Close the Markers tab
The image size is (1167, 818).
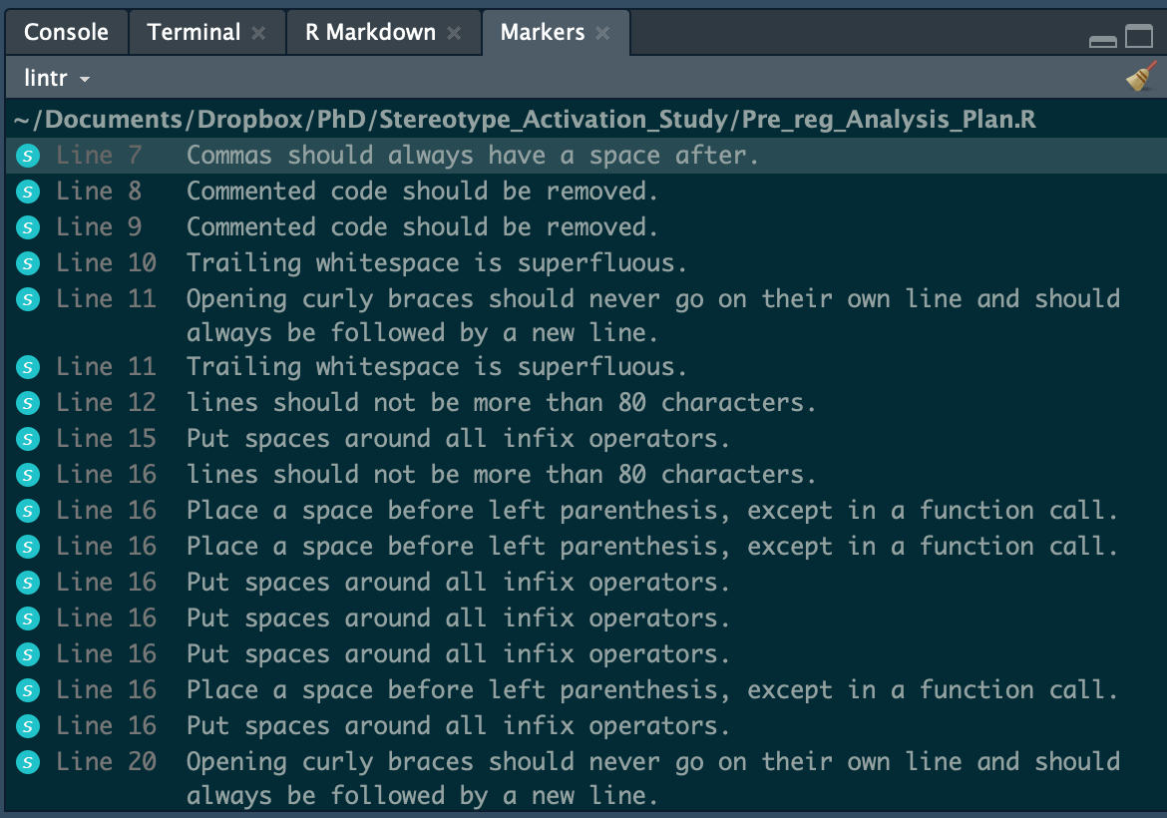[602, 32]
